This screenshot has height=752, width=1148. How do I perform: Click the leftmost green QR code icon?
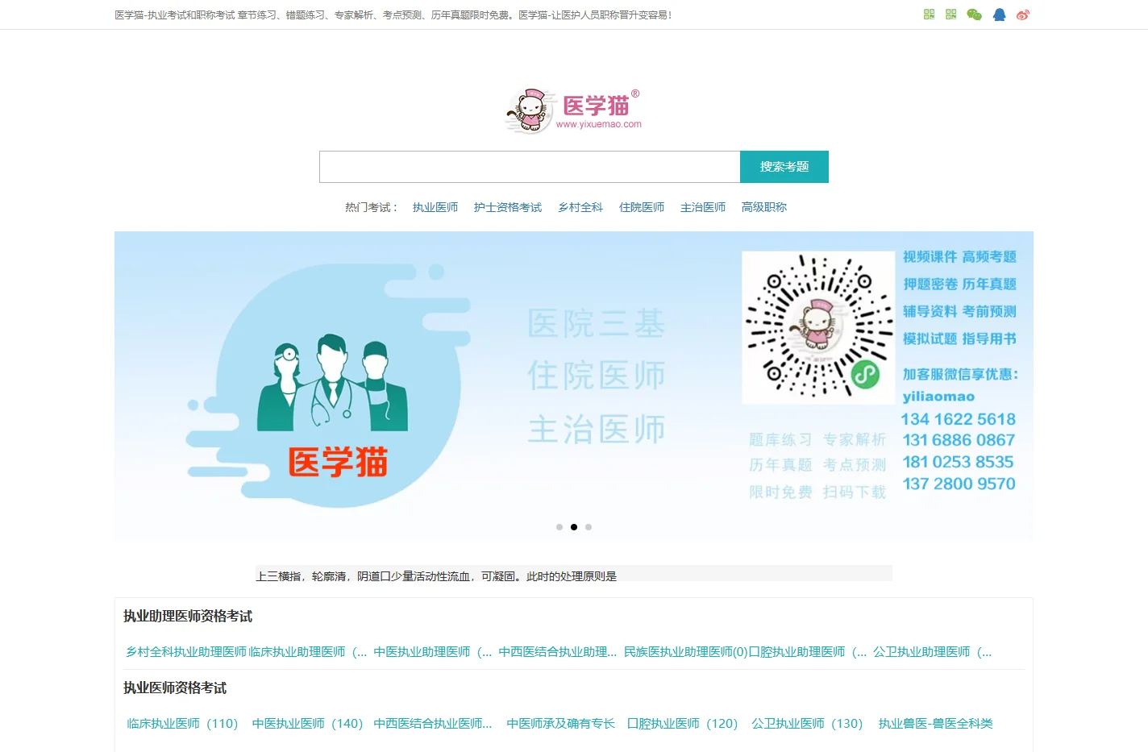click(x=929, y=15)
